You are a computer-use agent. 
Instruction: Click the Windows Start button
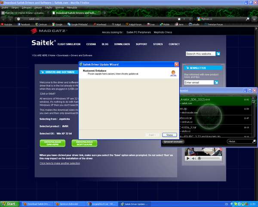10,204
